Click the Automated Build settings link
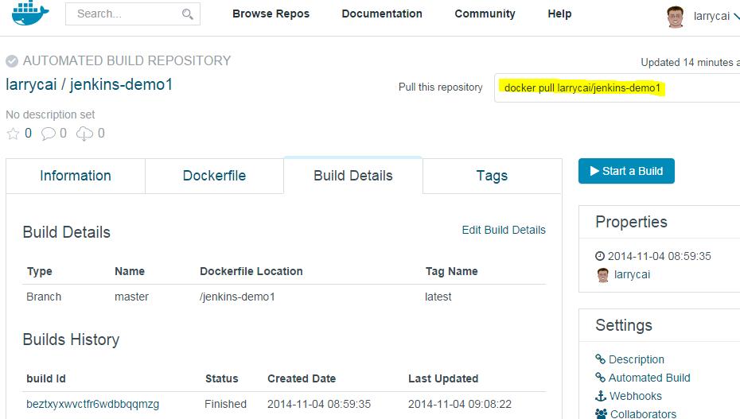This screenshot has width=740, height=419. (648, 378)
